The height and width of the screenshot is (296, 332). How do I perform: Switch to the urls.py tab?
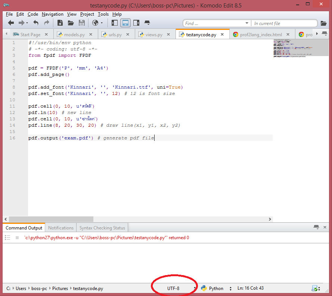(x=116, y=34)
